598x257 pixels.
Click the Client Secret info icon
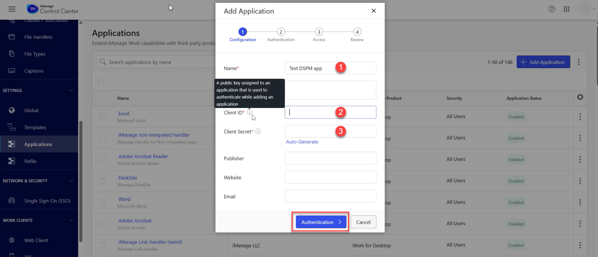[x=258, y=131]
